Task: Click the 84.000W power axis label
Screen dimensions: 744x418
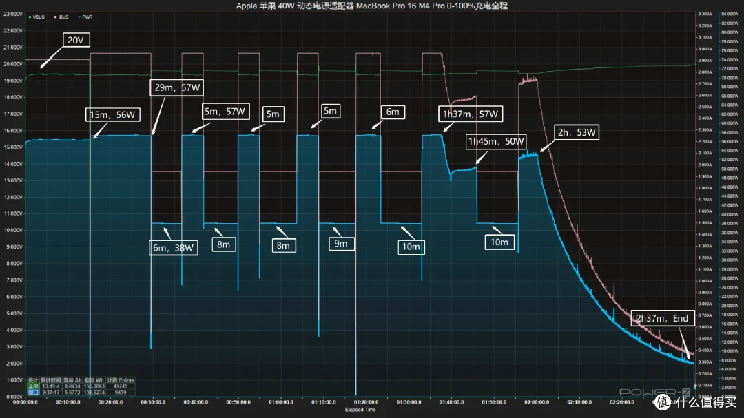Action: (x=730, y=14)
